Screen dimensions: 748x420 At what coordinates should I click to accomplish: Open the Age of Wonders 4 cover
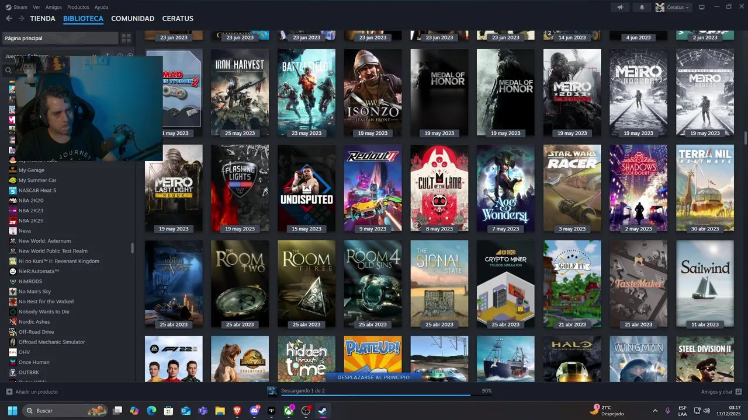coord(505,188)
